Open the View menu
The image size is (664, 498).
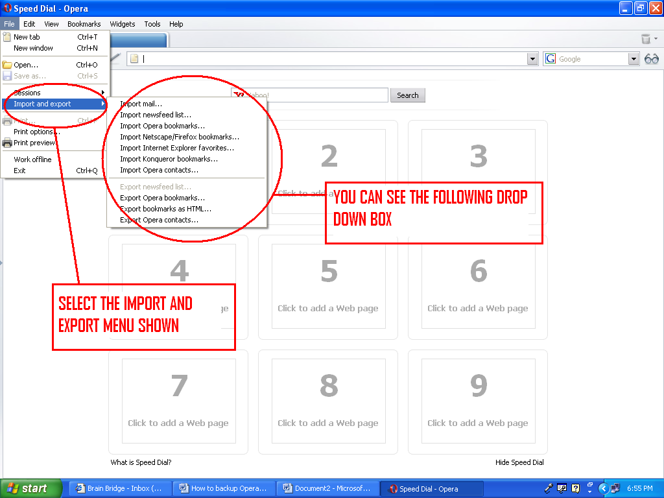tap(51, 24)
